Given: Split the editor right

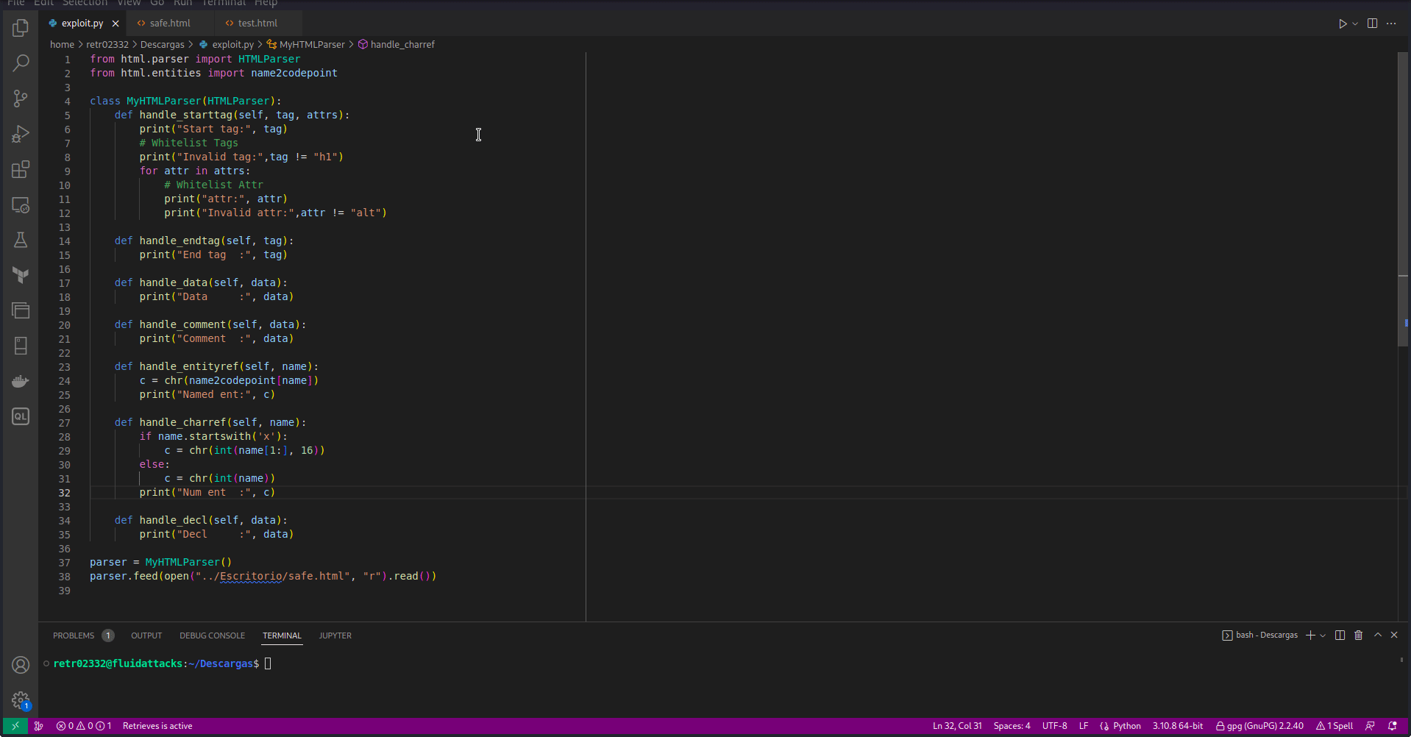Looking at the screenshot, I should click(1372, 24).
